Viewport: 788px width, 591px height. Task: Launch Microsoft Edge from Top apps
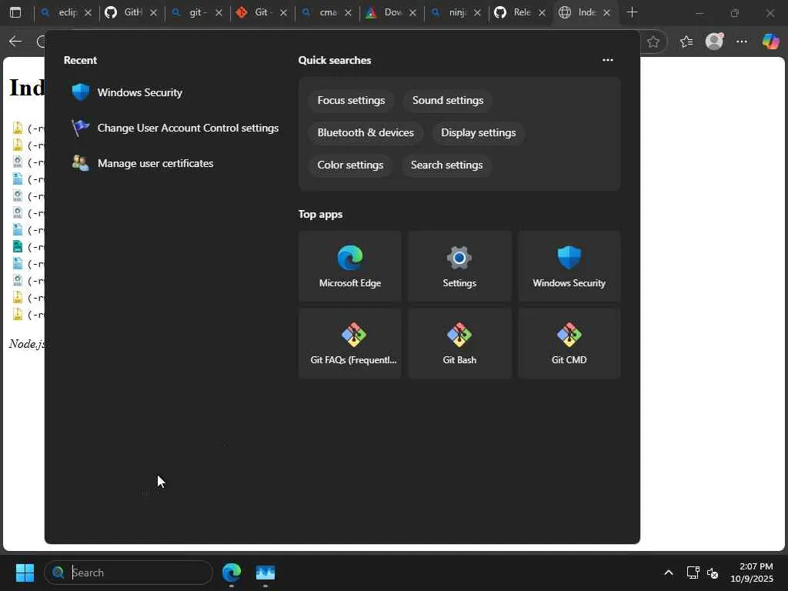350,267
